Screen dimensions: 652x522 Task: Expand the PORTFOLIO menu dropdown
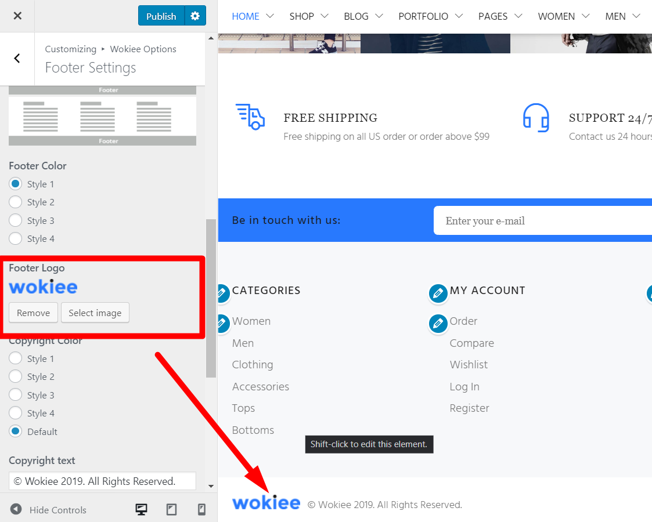point(430,16)
